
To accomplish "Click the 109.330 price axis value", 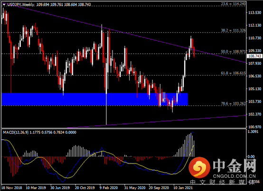I will point(254,51).
